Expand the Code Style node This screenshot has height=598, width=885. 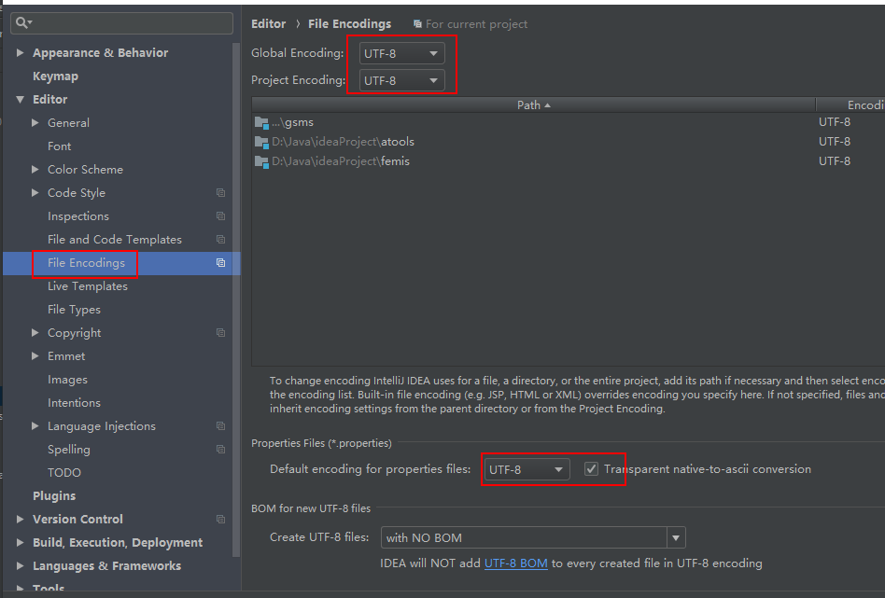coord(35,193)
